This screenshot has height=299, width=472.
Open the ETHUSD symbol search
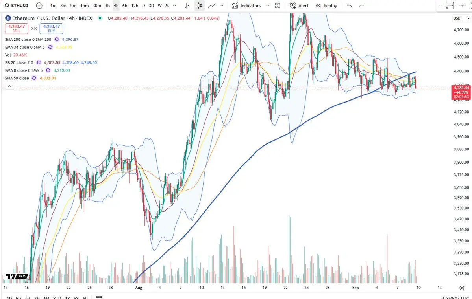[17, 6]
